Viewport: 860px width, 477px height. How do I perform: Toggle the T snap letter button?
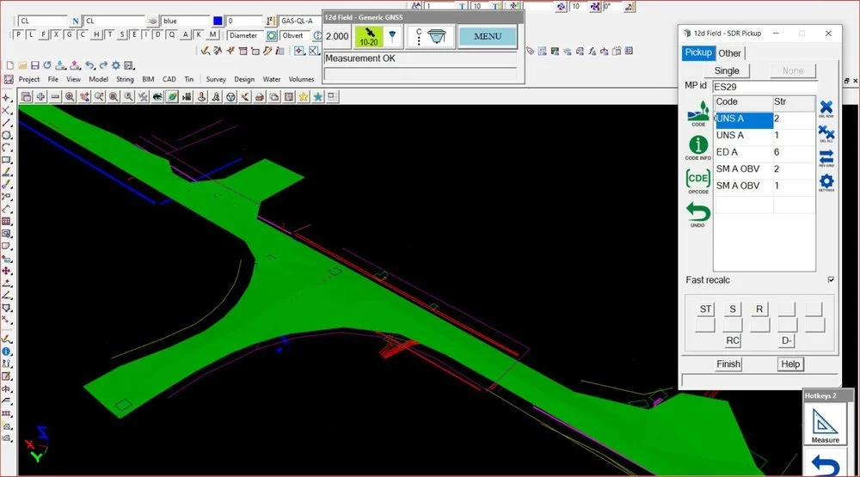click(x=109, y=34)
